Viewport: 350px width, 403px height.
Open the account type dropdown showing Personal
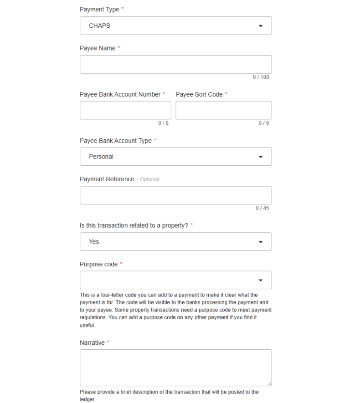coord(169,157)
